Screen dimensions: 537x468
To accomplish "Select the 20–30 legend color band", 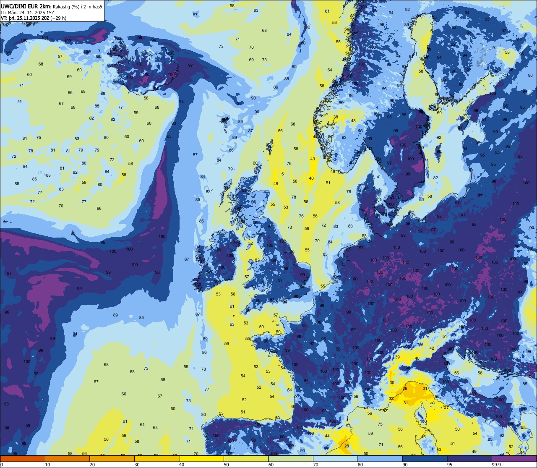I will click(x=112, y=459).
